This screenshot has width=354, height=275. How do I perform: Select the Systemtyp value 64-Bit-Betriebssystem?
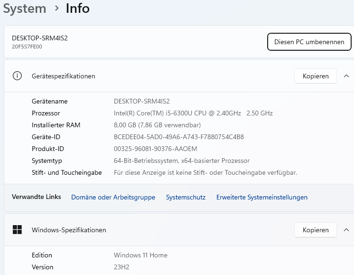182,161
